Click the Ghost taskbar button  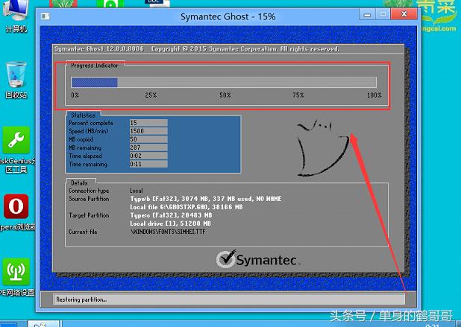pos(43,324)
